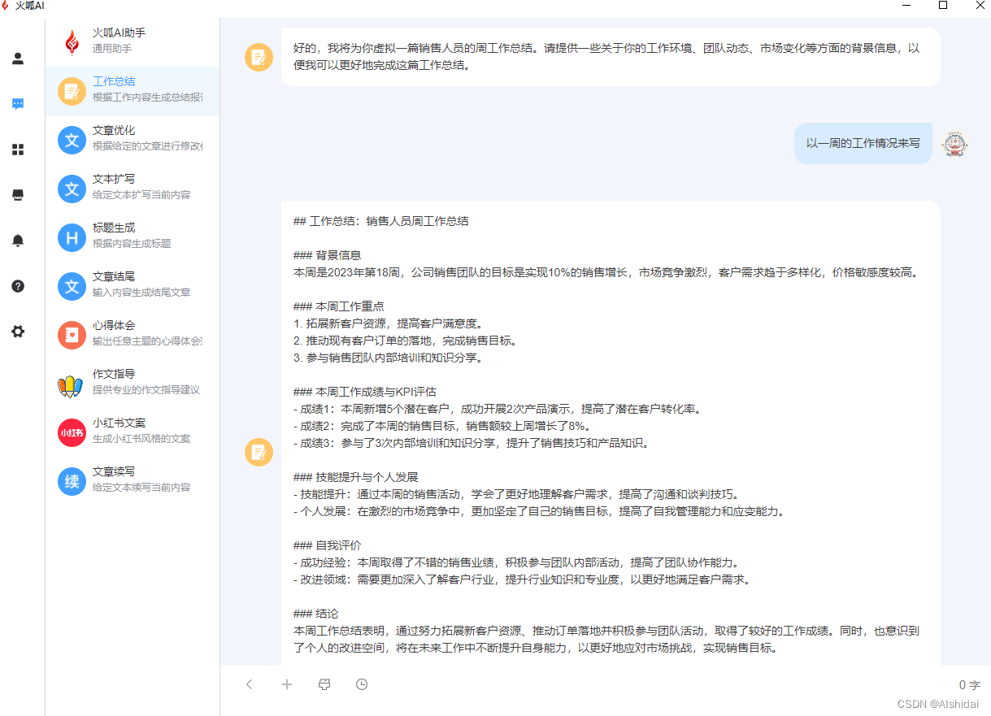
Task: Open the 心得体会 assistant
Action: (133, 335)
